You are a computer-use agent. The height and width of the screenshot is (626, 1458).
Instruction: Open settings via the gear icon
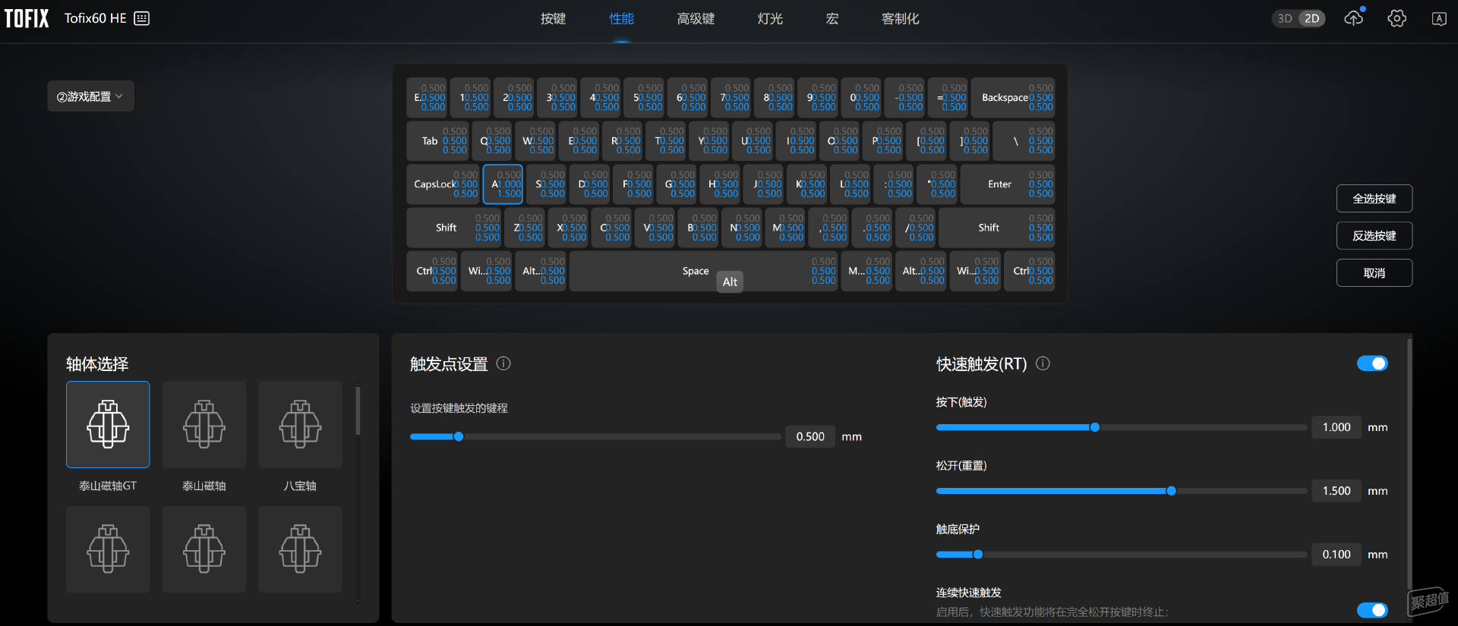[x=1396, y=18]
